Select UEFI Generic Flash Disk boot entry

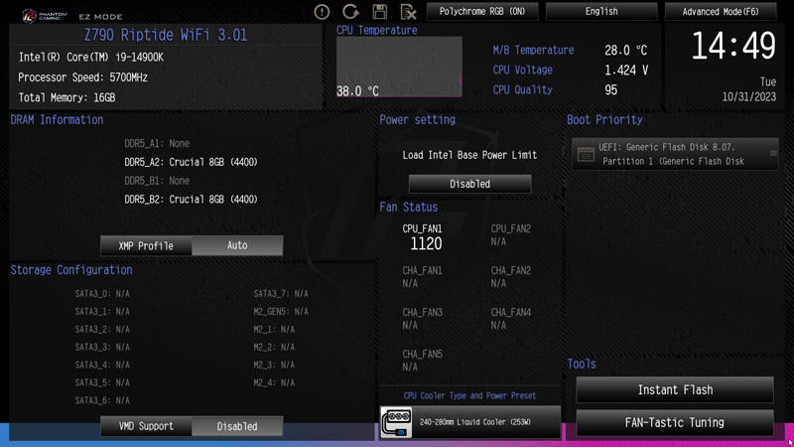[x=675, y=154]
